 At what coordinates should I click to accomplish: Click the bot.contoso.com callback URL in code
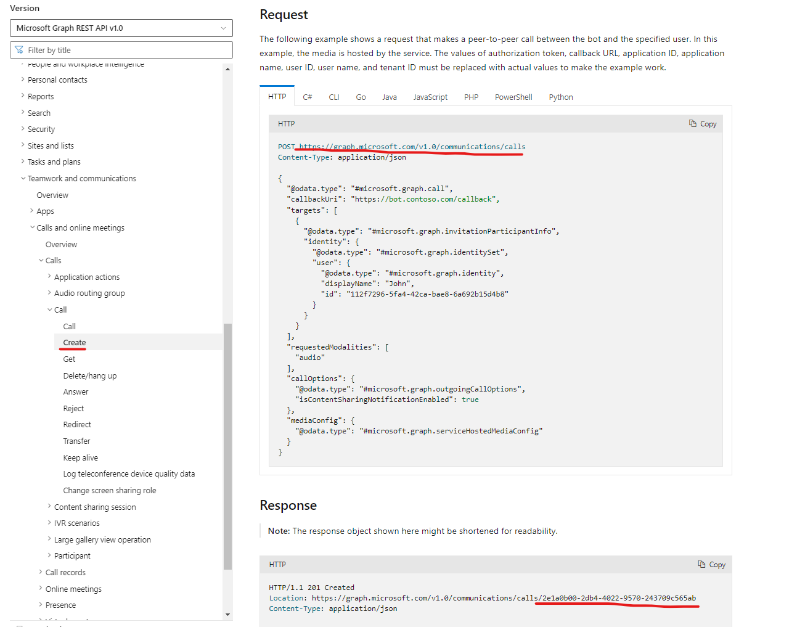click(423, 199)
